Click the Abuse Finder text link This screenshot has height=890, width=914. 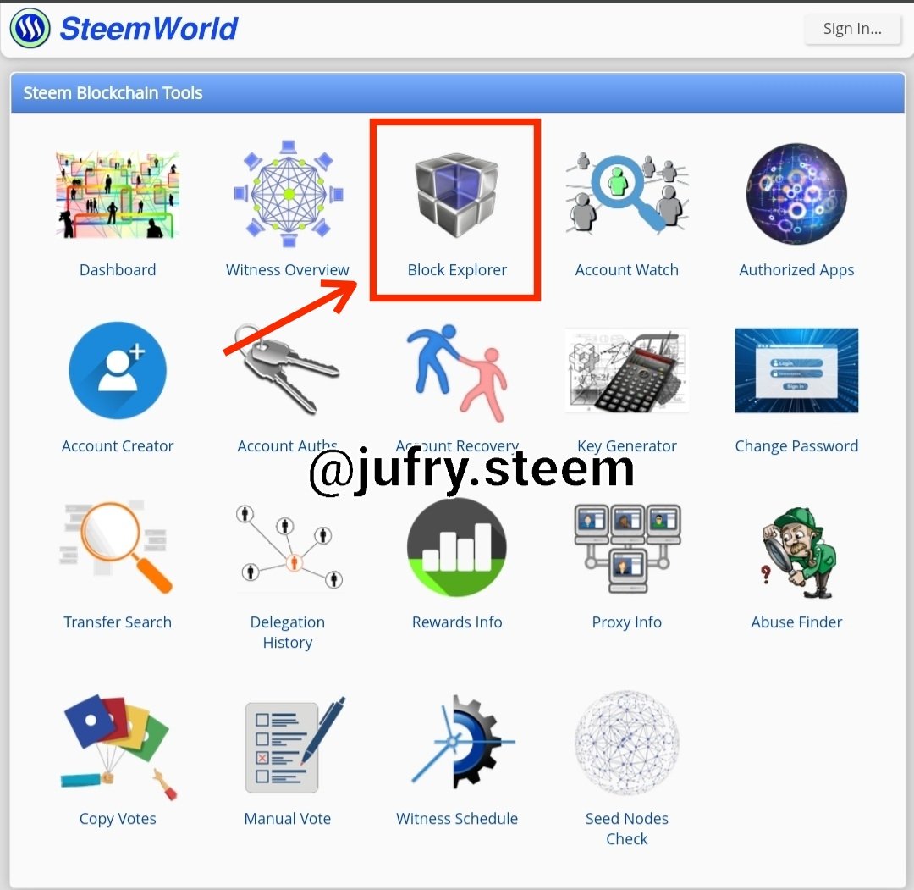click(796, 622)
